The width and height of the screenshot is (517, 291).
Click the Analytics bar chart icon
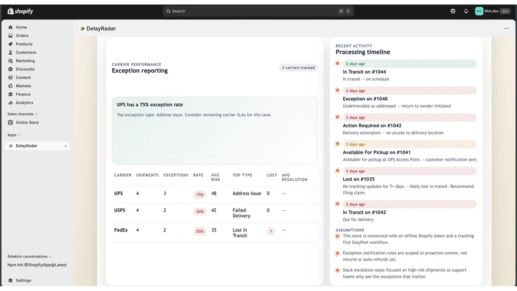(x=10, y=103)
